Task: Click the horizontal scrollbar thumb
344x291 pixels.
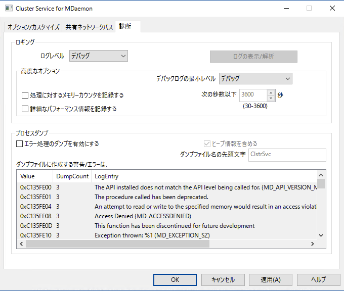Action: (117, 244)
